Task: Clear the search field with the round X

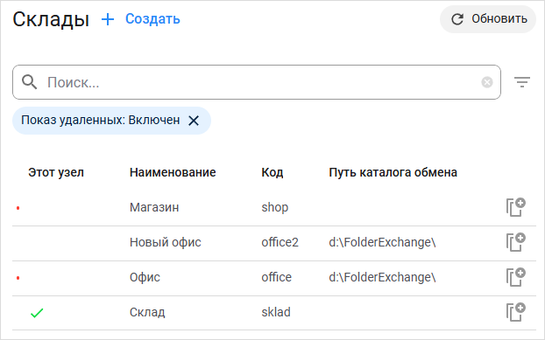Action: [487, 82]
